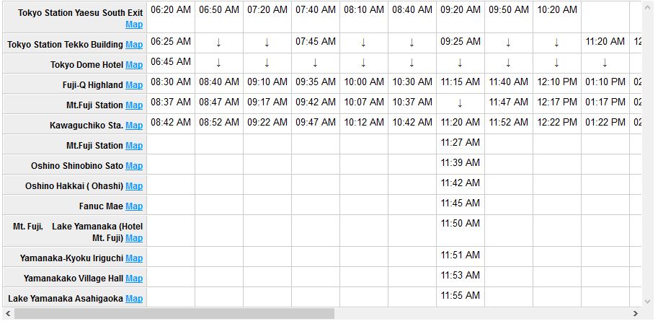Open Map link for Lake Yamanaka Asahigaoka
Screen dimensions: 658x324
[x=134, y=298]
